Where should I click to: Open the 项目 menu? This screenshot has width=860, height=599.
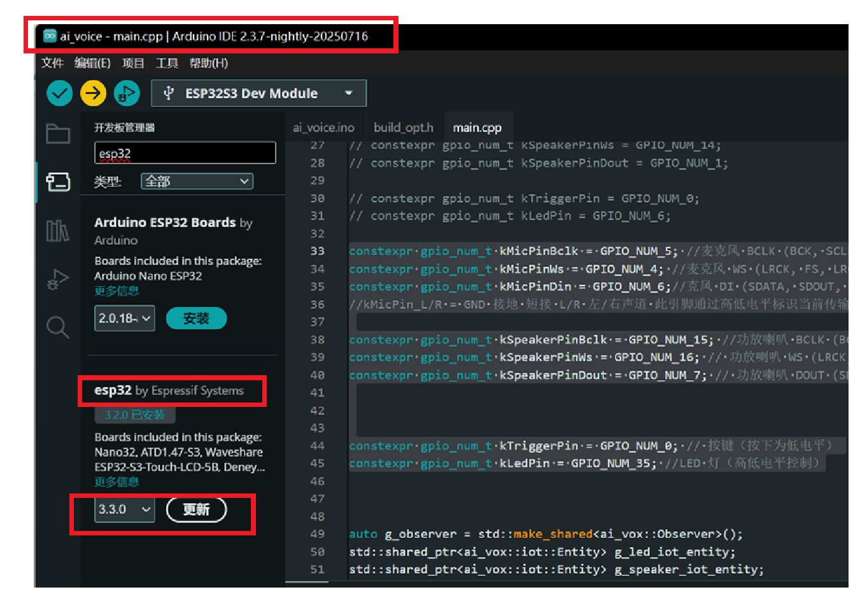(133, 63)
